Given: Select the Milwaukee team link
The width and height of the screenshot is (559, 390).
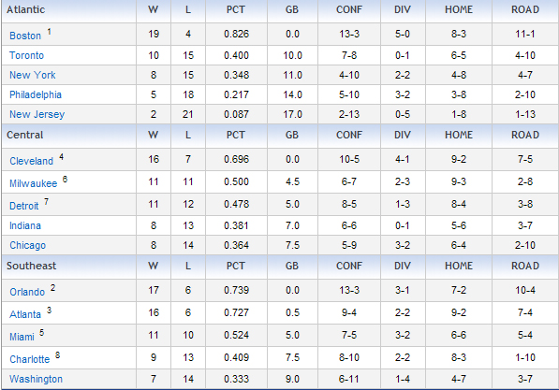Looking at the screenshot, I should click(33, 183).
